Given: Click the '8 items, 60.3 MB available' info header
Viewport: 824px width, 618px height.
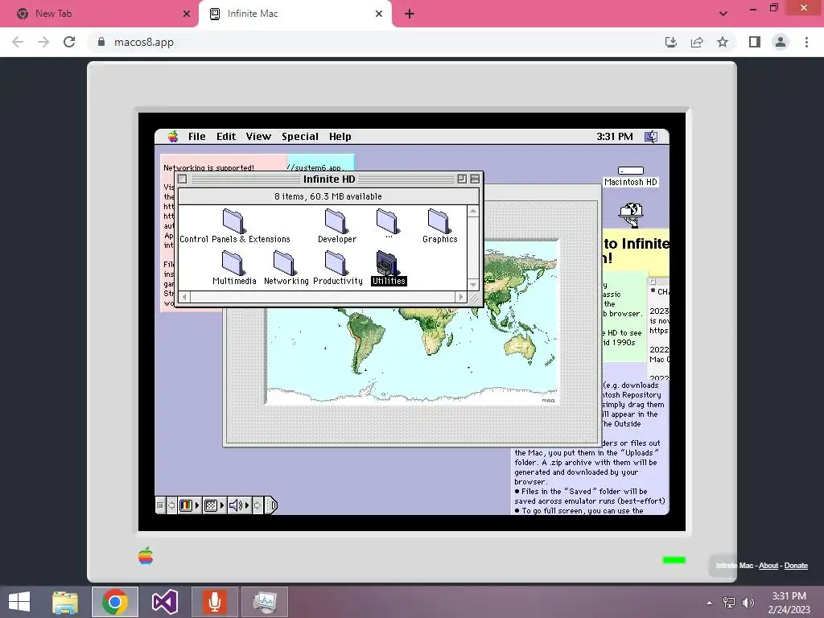Looking at the screenshot, I should (328, 196).
